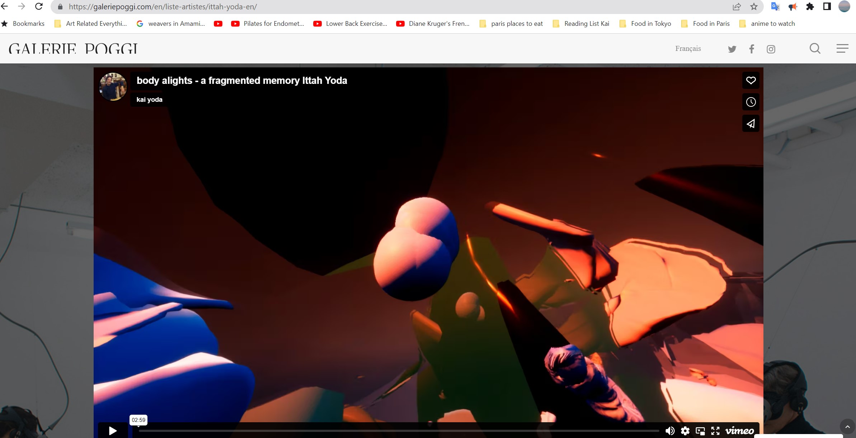This screenshot has width=856, height=438.
Task: Open 'paris places to eat' folder
Action: tap(511, 24)
